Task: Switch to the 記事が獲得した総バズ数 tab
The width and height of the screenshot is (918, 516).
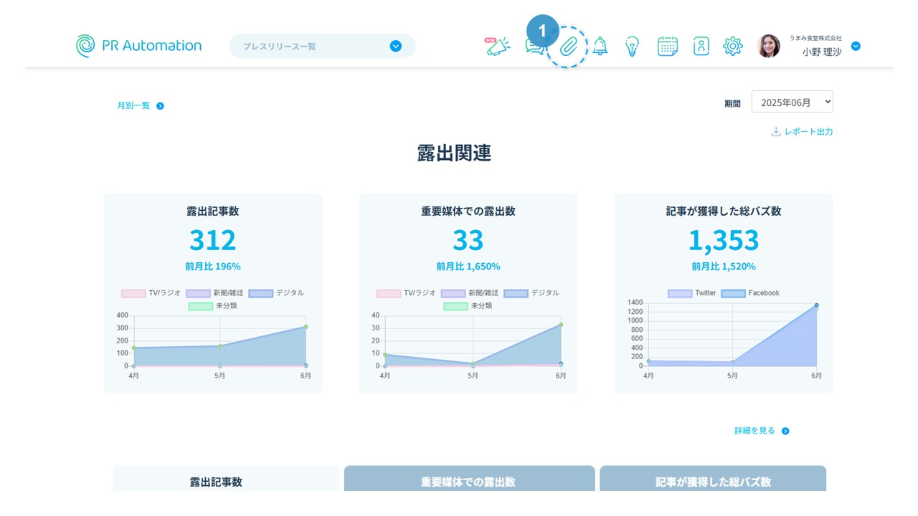Action: 712,481
